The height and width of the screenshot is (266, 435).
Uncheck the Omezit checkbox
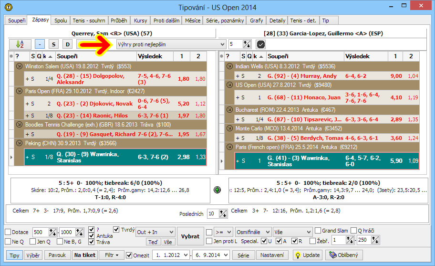[x=129, y=255]
